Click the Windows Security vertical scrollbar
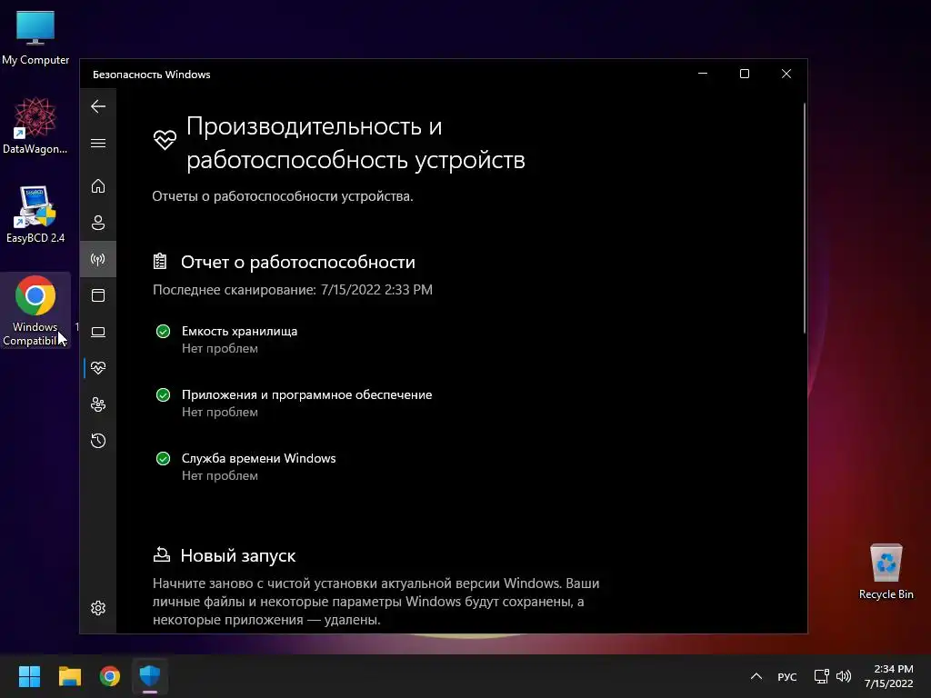 (805, 218)
